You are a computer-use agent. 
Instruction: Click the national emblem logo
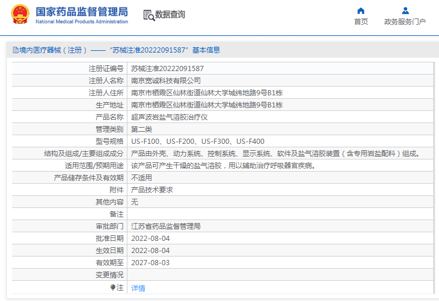[20, 14]
